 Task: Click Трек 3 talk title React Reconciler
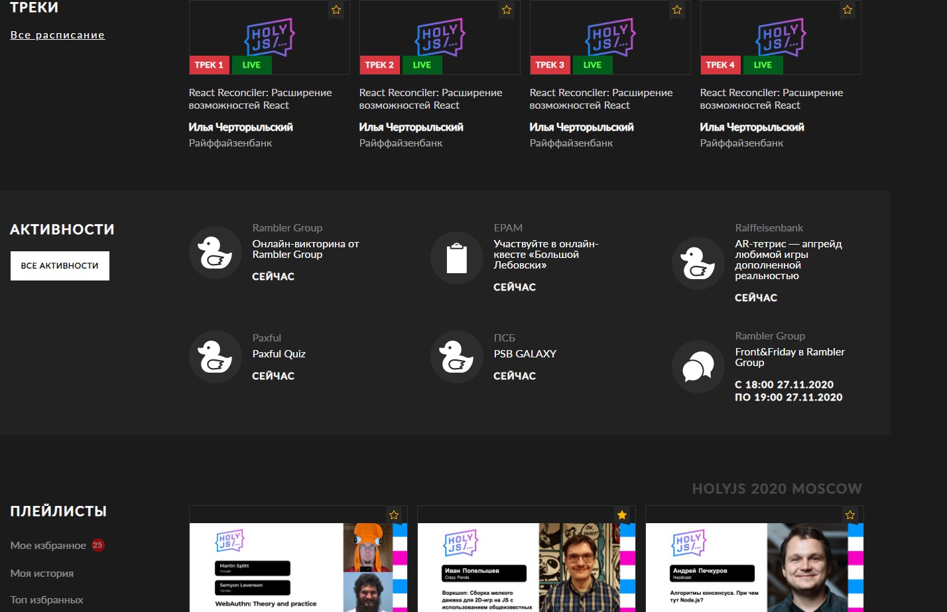(x=601, y=99)
